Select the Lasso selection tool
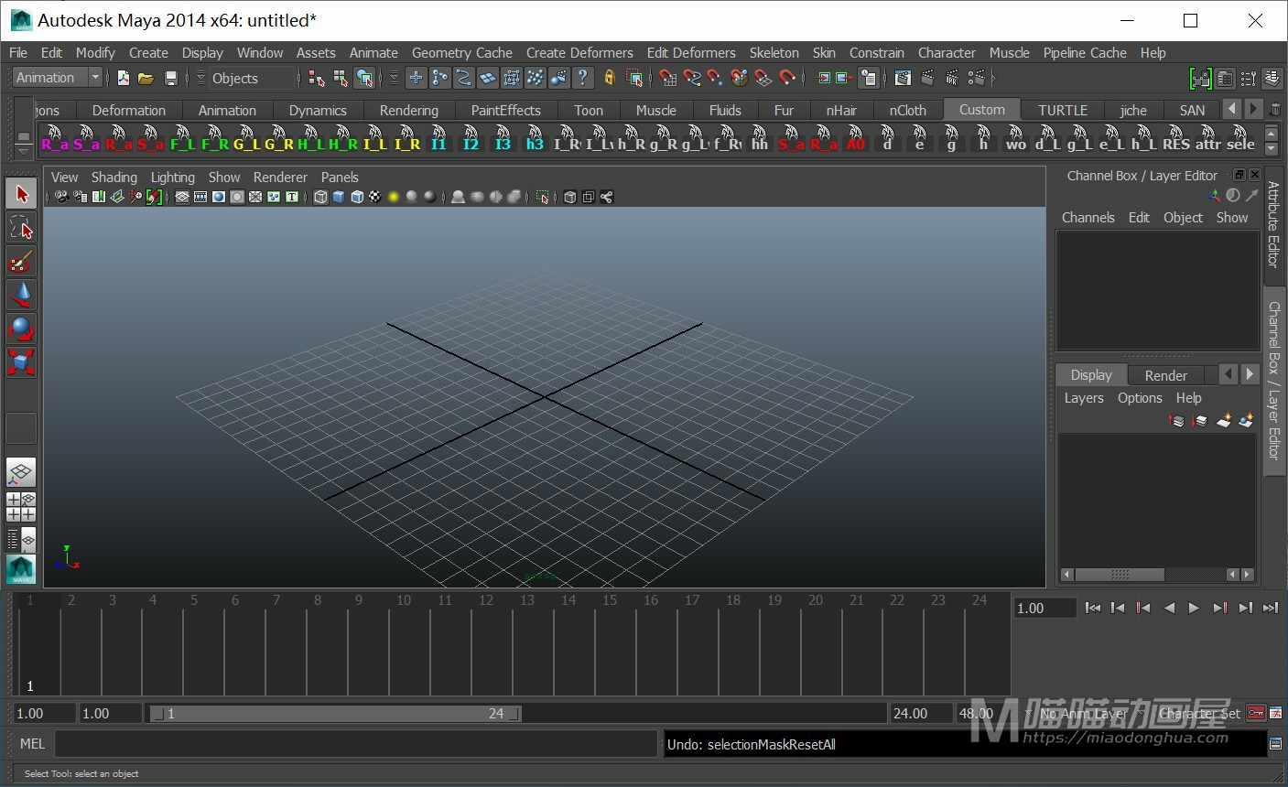The height and width of the screenshot is (787, 1288). point(20,228)
